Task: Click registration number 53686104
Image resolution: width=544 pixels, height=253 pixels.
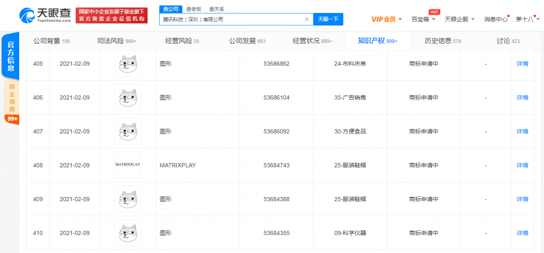Action: click(x=276, y=97)
